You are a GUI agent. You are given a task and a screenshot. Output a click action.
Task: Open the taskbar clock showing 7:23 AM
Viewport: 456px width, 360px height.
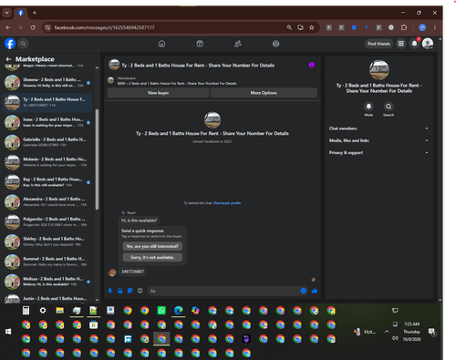pyautogui.click(x=411, y=332)
